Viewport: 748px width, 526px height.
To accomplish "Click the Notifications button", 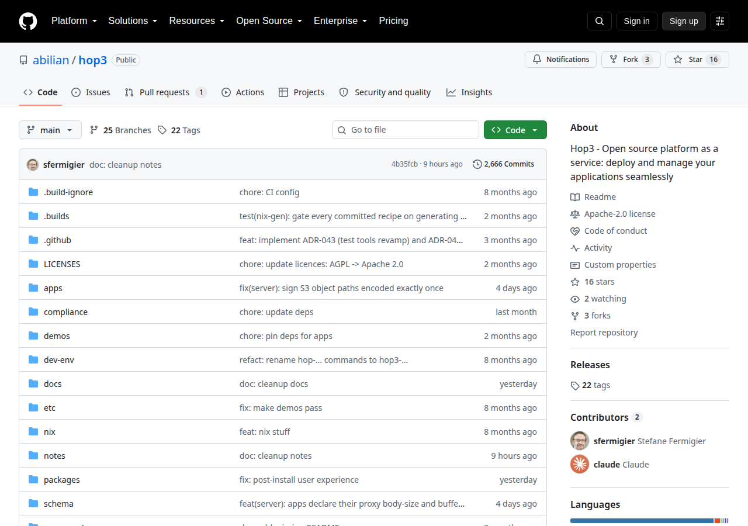I will pyautogui.click(x=561, y=60).
